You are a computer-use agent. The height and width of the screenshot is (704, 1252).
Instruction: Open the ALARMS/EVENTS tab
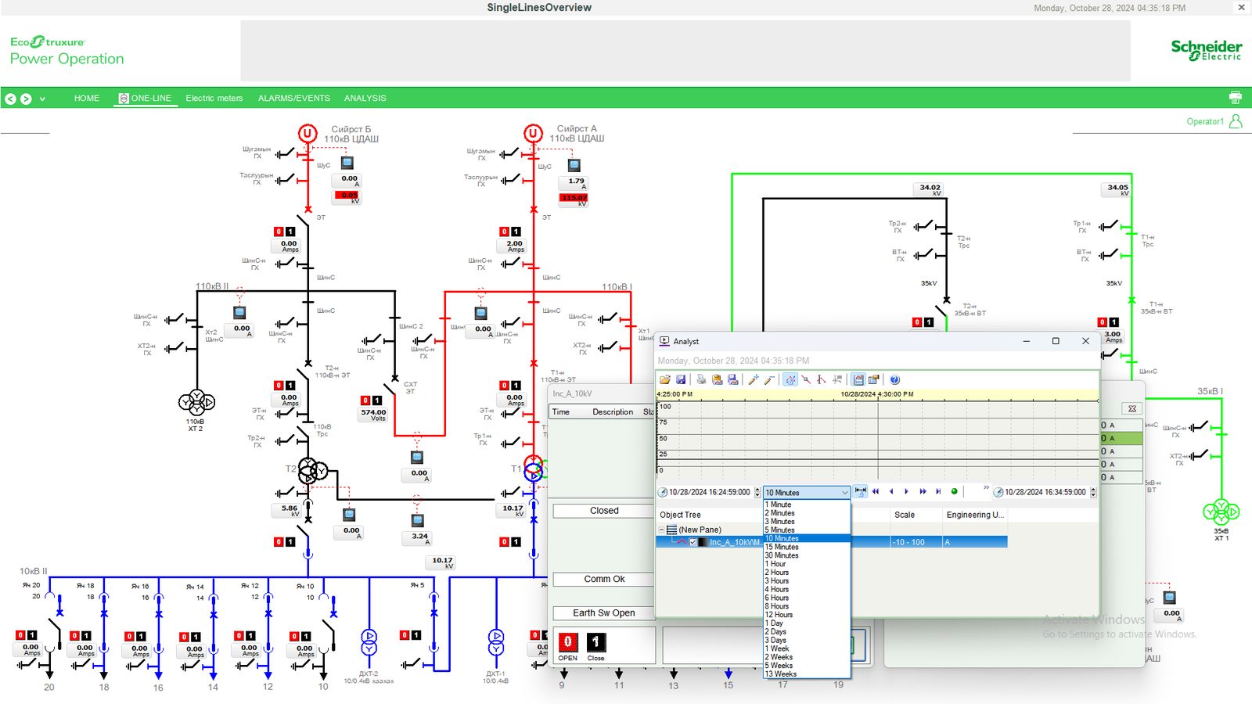(294, 99)
